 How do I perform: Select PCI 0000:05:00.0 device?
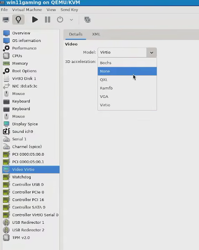pos(31,154)
